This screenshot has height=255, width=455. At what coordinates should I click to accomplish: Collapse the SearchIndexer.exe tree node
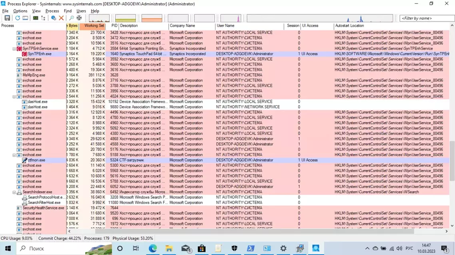pyautogui.click(x=14, y=192)
